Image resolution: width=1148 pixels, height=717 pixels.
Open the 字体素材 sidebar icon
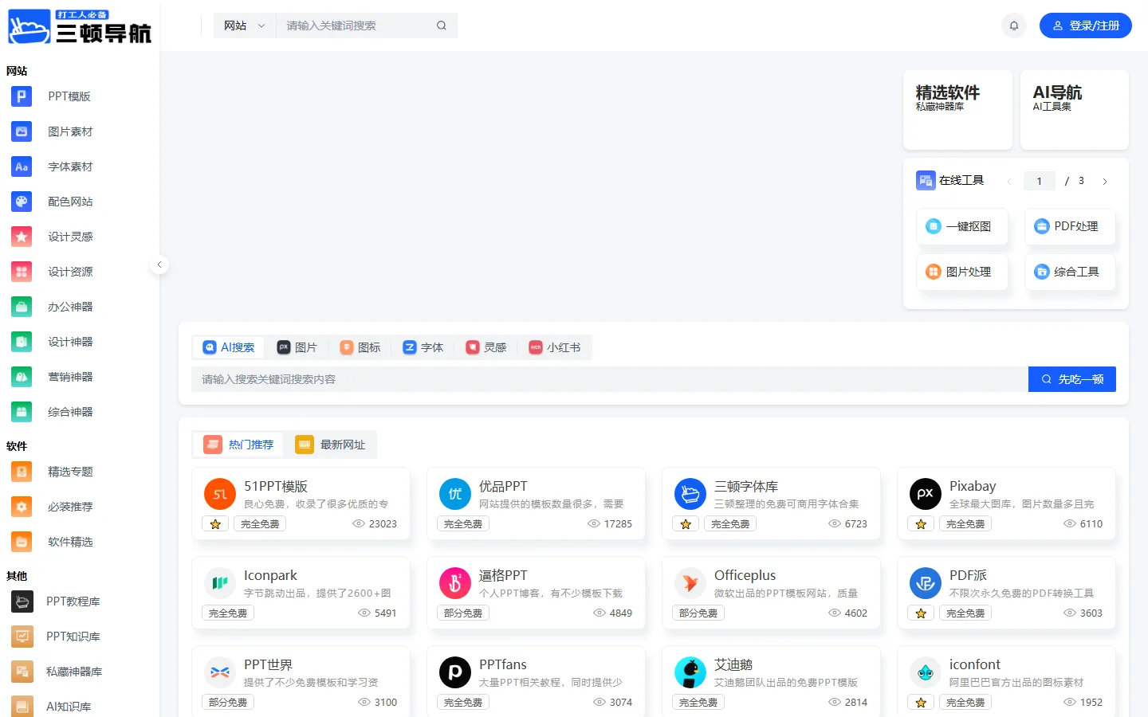coord(22,167)
